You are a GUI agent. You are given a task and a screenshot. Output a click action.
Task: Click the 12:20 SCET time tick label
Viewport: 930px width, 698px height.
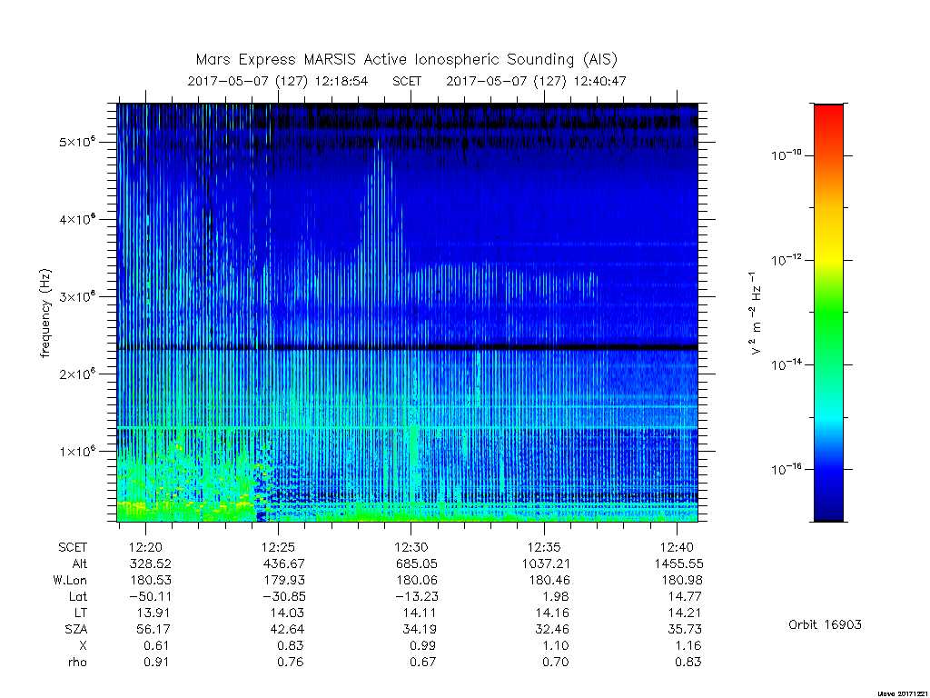tap(146, 546)
